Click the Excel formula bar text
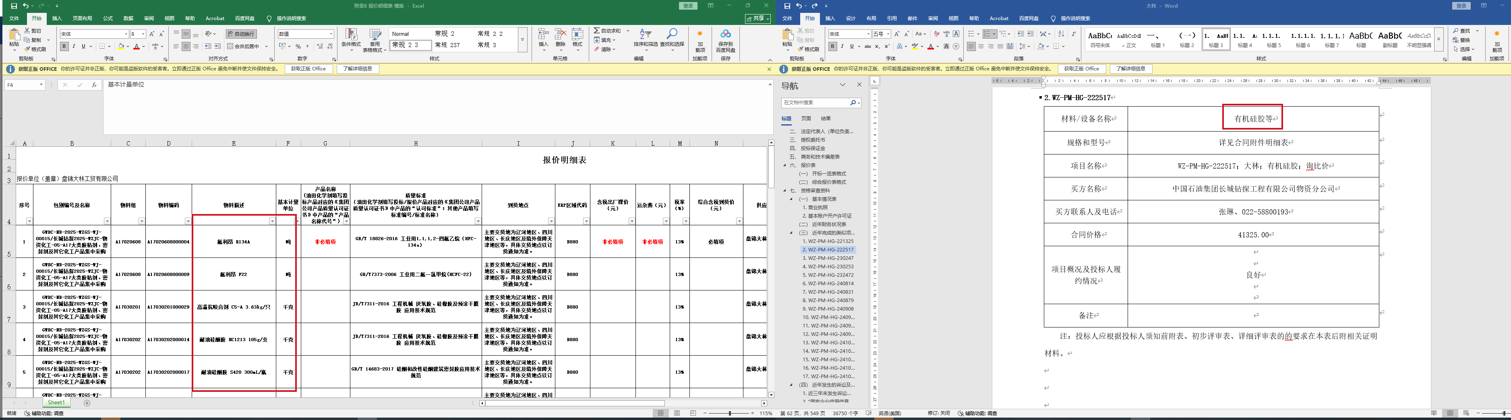Image resolution: width=1511 pixels, height=420 pixels. point(126,85)
